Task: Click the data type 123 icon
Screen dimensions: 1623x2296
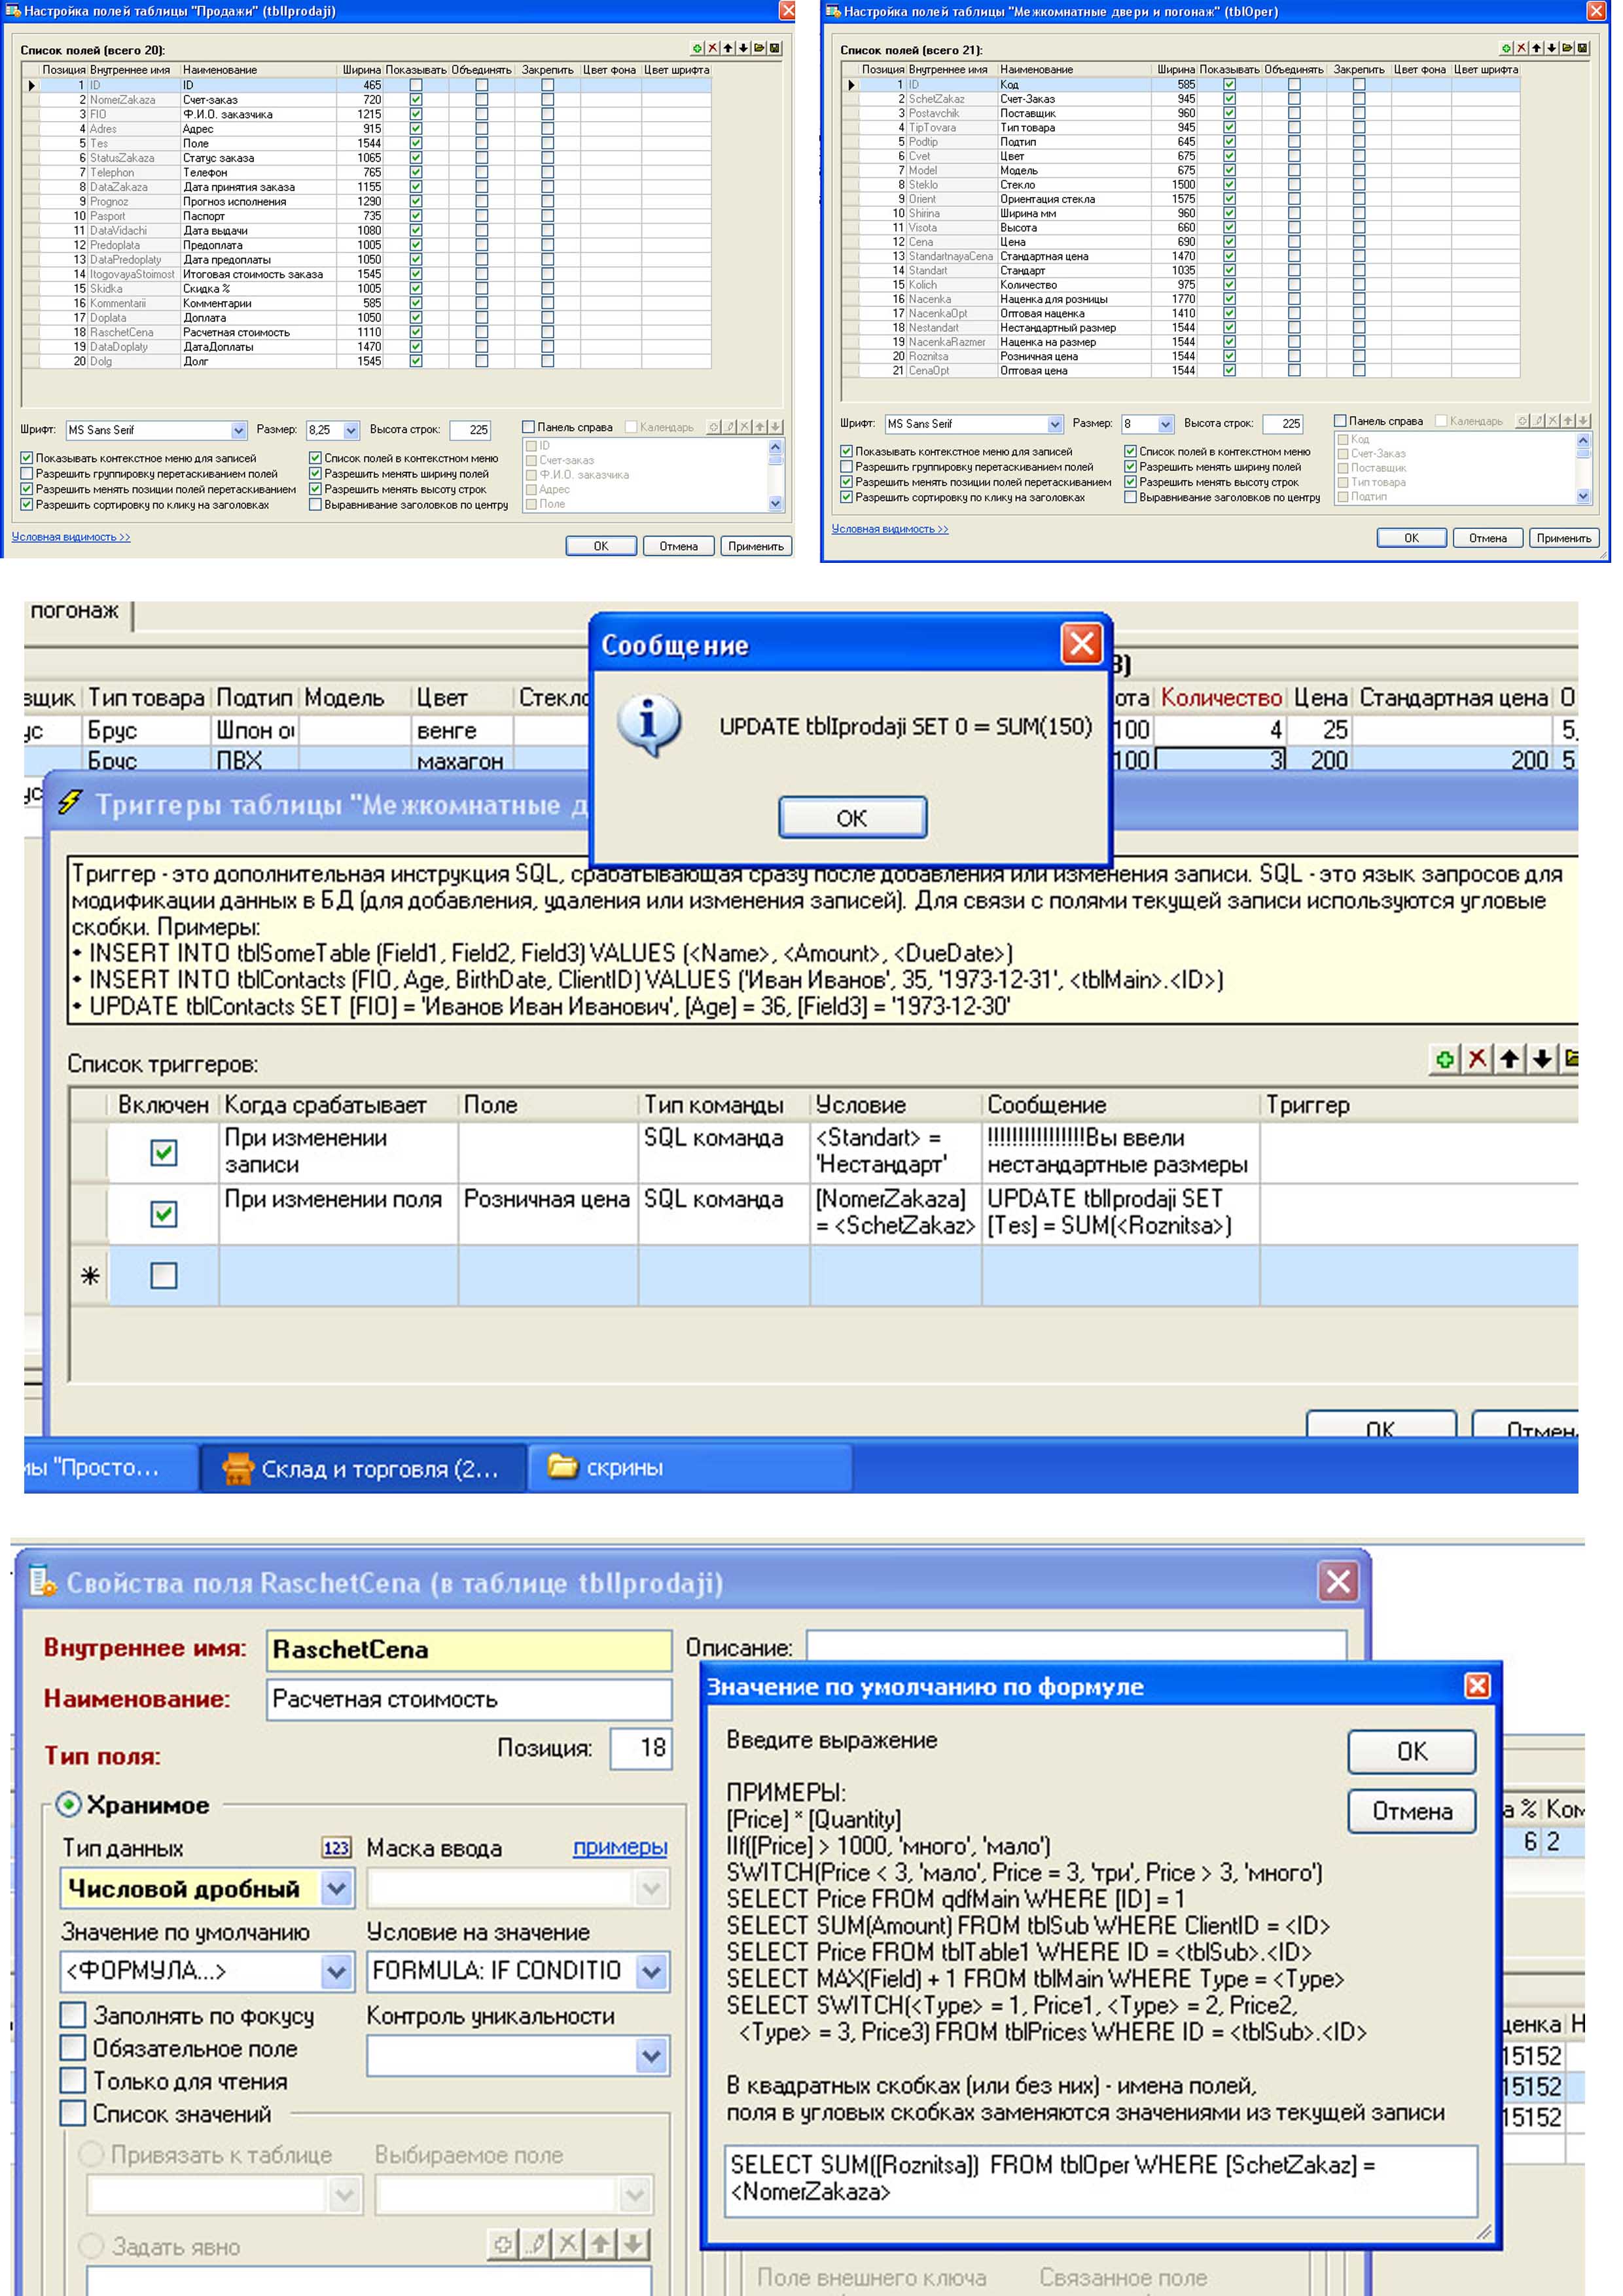Action: 336,1848
